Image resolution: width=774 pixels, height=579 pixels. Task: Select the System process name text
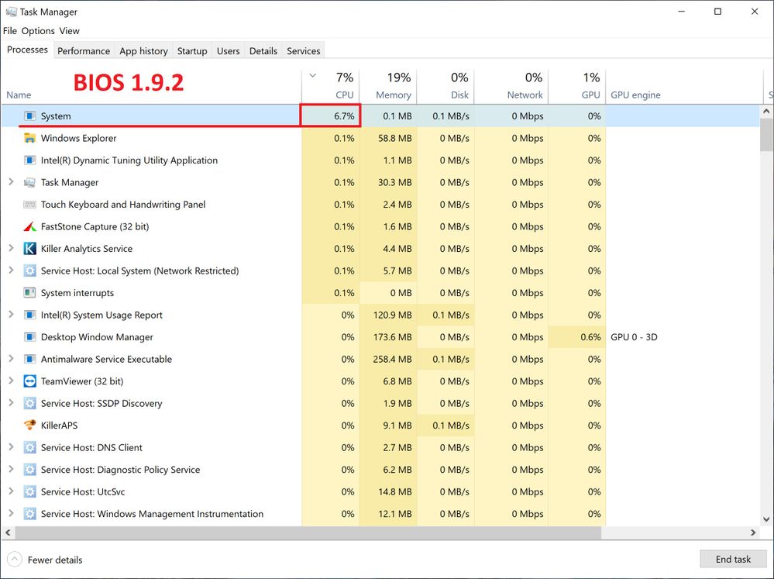[56, 116]
